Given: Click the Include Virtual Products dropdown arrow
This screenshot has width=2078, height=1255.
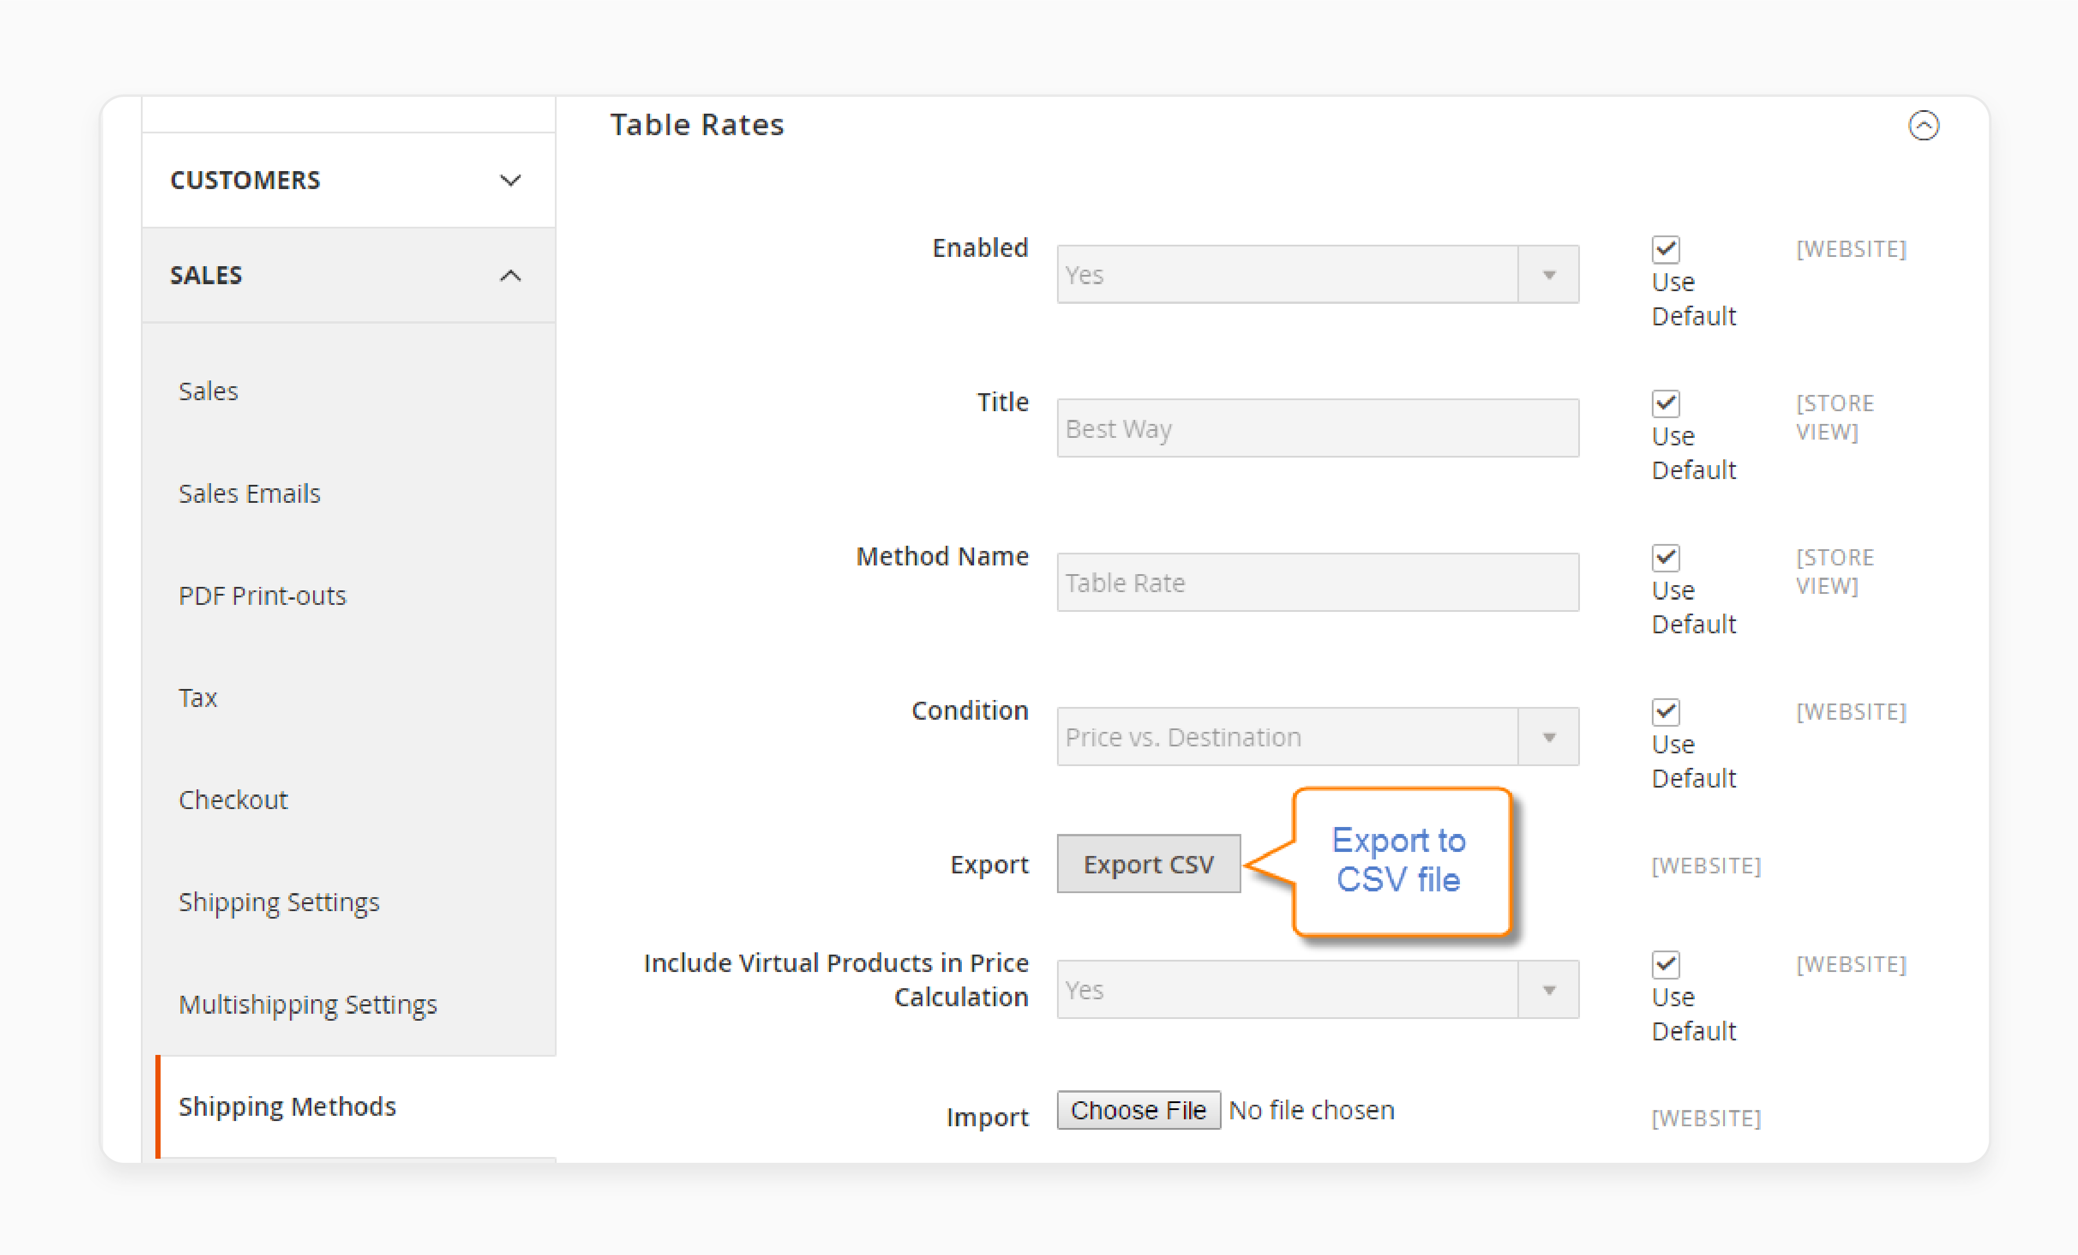Looking at the screenshot, I should point(1549,989).
